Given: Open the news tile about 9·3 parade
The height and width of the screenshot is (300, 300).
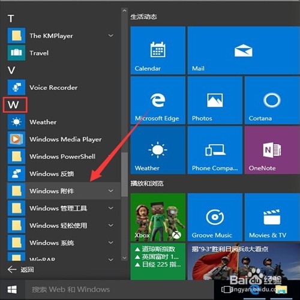Looking at the screenshot, I should 244,261.
